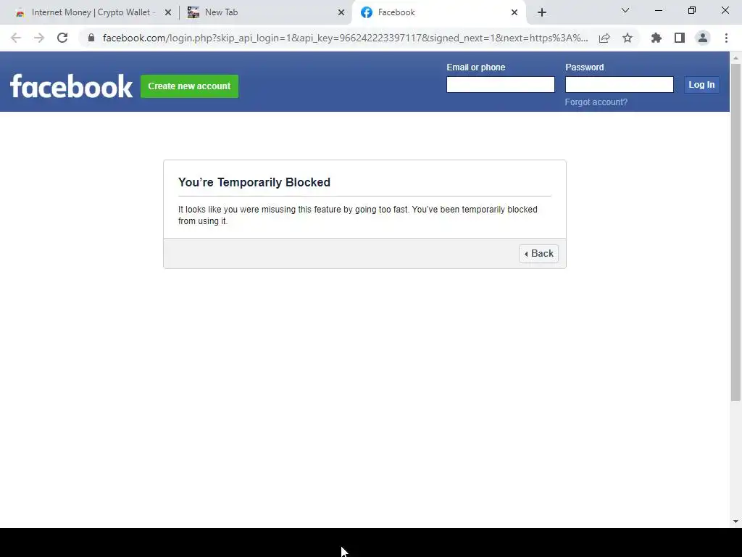Open Forgot account? link
Viewport: 742px width, 557px height.
tap(596, 102)
